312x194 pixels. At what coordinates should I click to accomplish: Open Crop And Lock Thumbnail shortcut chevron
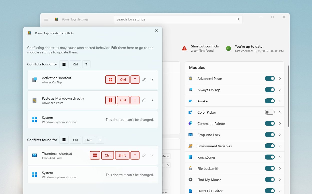(152, 155)
